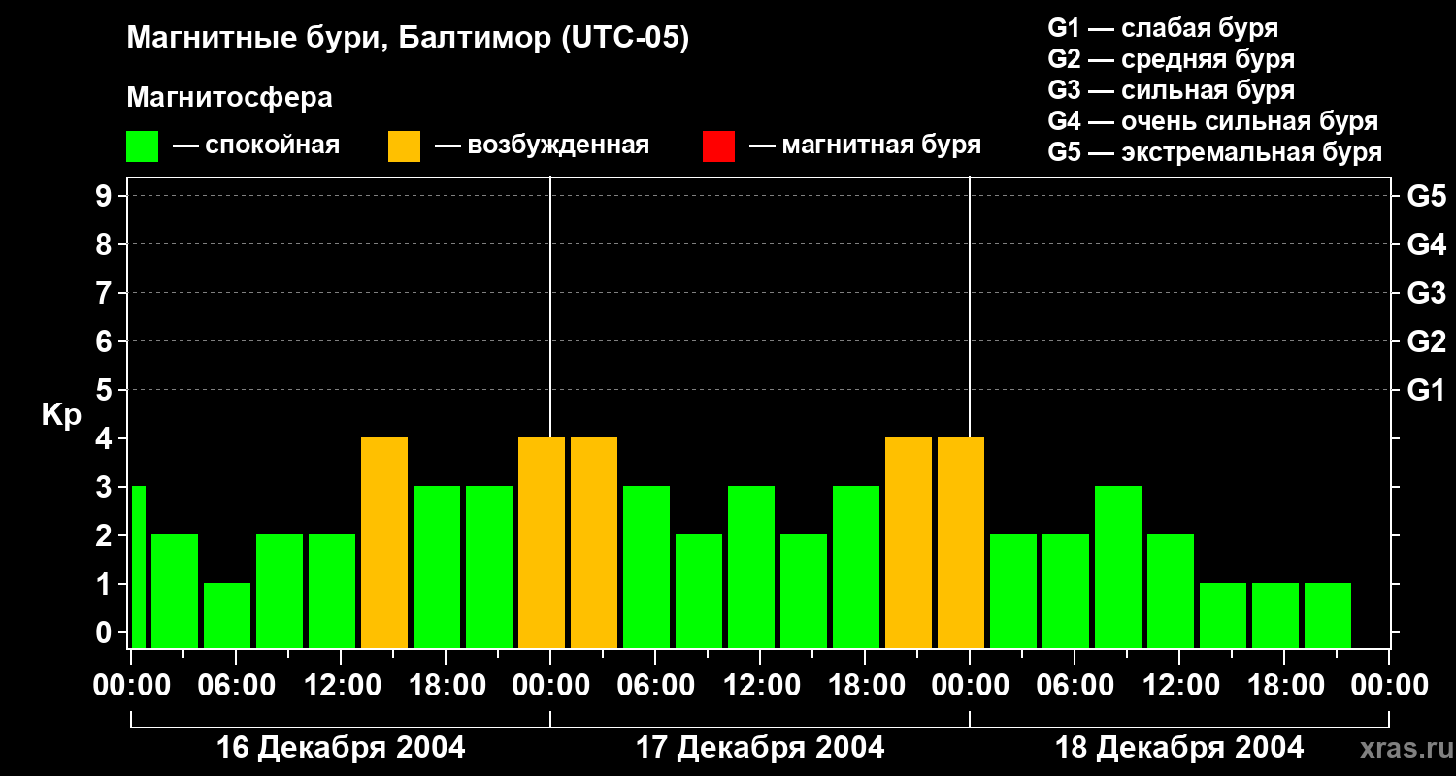Click the right-axis 'G3' label
Image resolution: width=1456 pixels, height=776 pixels.
pyautogui.click(x=1426, y=293)
